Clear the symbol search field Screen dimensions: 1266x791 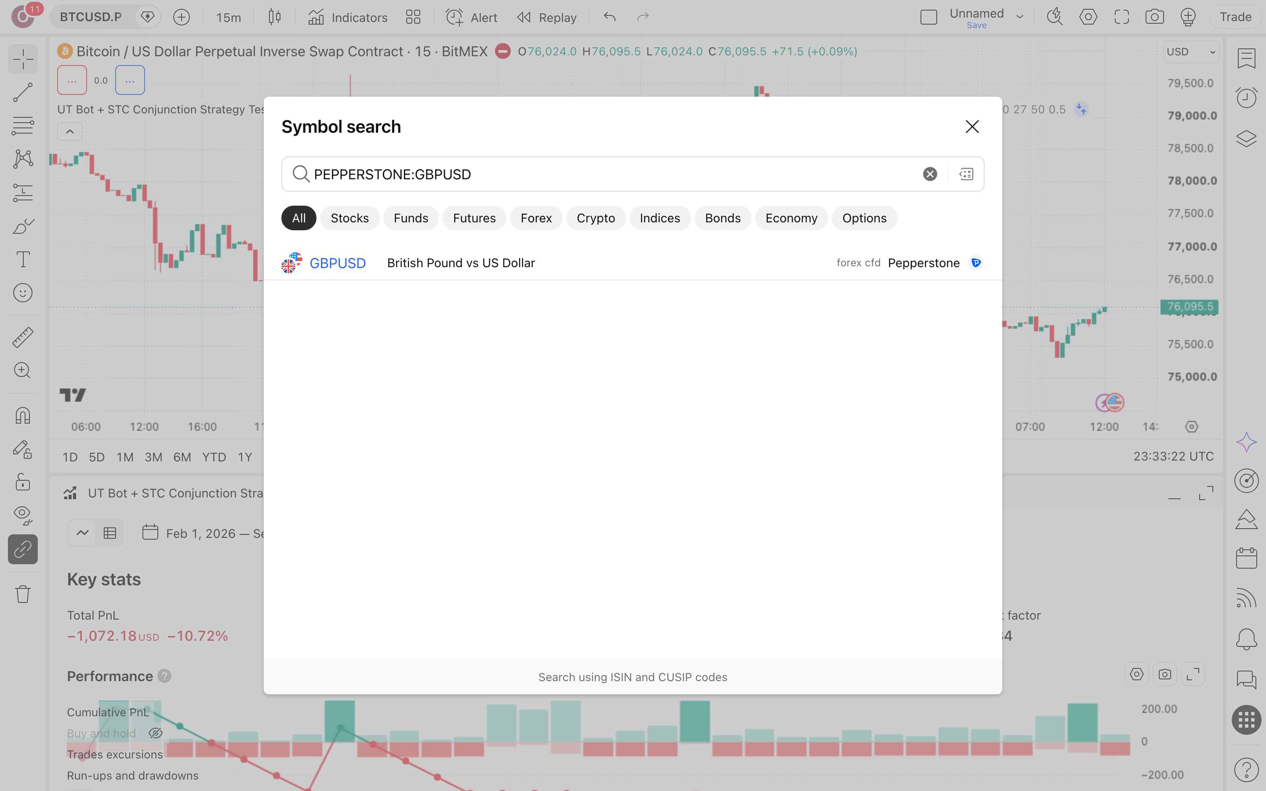tap(930, 174)
